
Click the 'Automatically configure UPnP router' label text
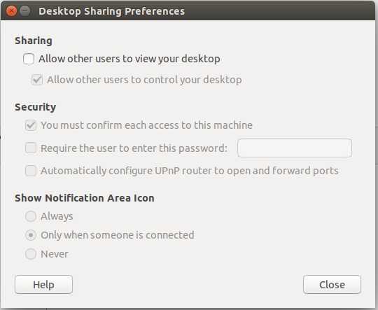click(x=190, y=171)
